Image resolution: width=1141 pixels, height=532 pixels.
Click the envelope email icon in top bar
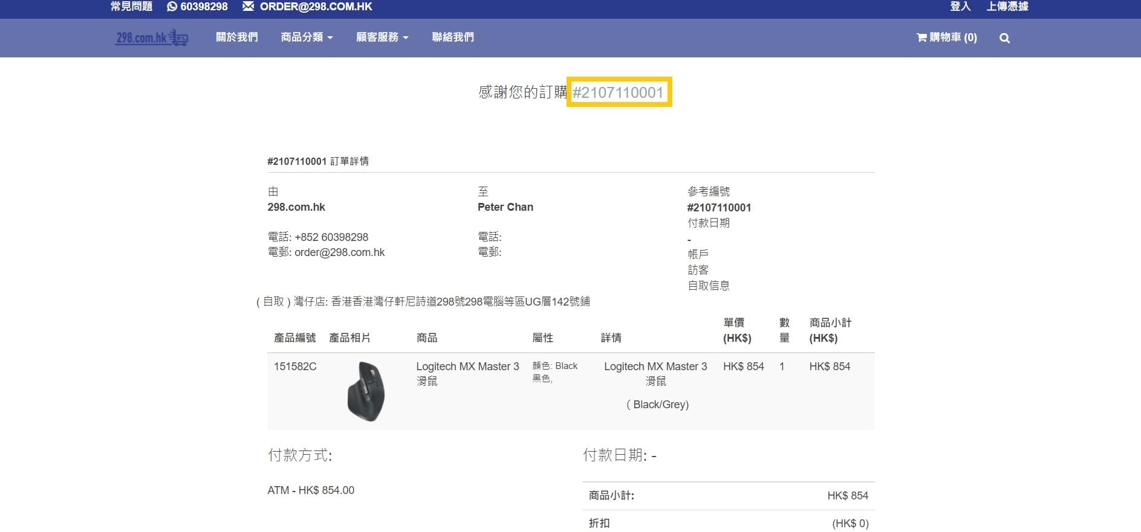pyautogui.click(x=248, y=6)
